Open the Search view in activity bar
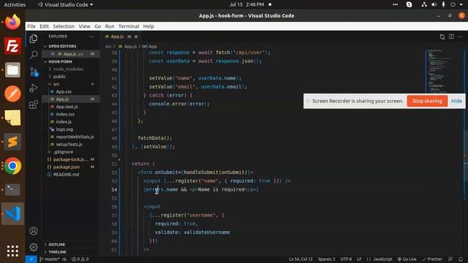The image size is (468, 263). [x=34, y=55]
